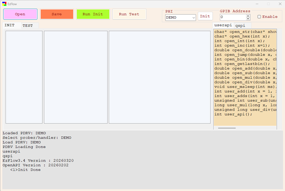
Task: Click the 'EzFlow3.4 Version : 20260320' log line
Action: [x=38, y=160]
